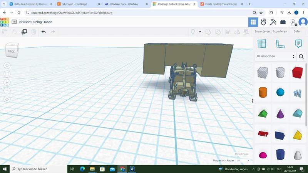Image resolution: width=308 pixels, height=173 pixels.
Task: Collapse the shapes panel chevron
Action: 253,101
